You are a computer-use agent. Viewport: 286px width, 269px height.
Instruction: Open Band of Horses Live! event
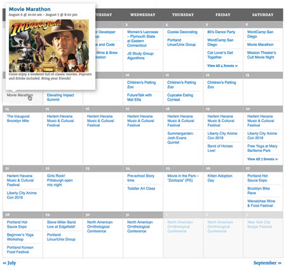pyautogui.click(x=220, y=148)
